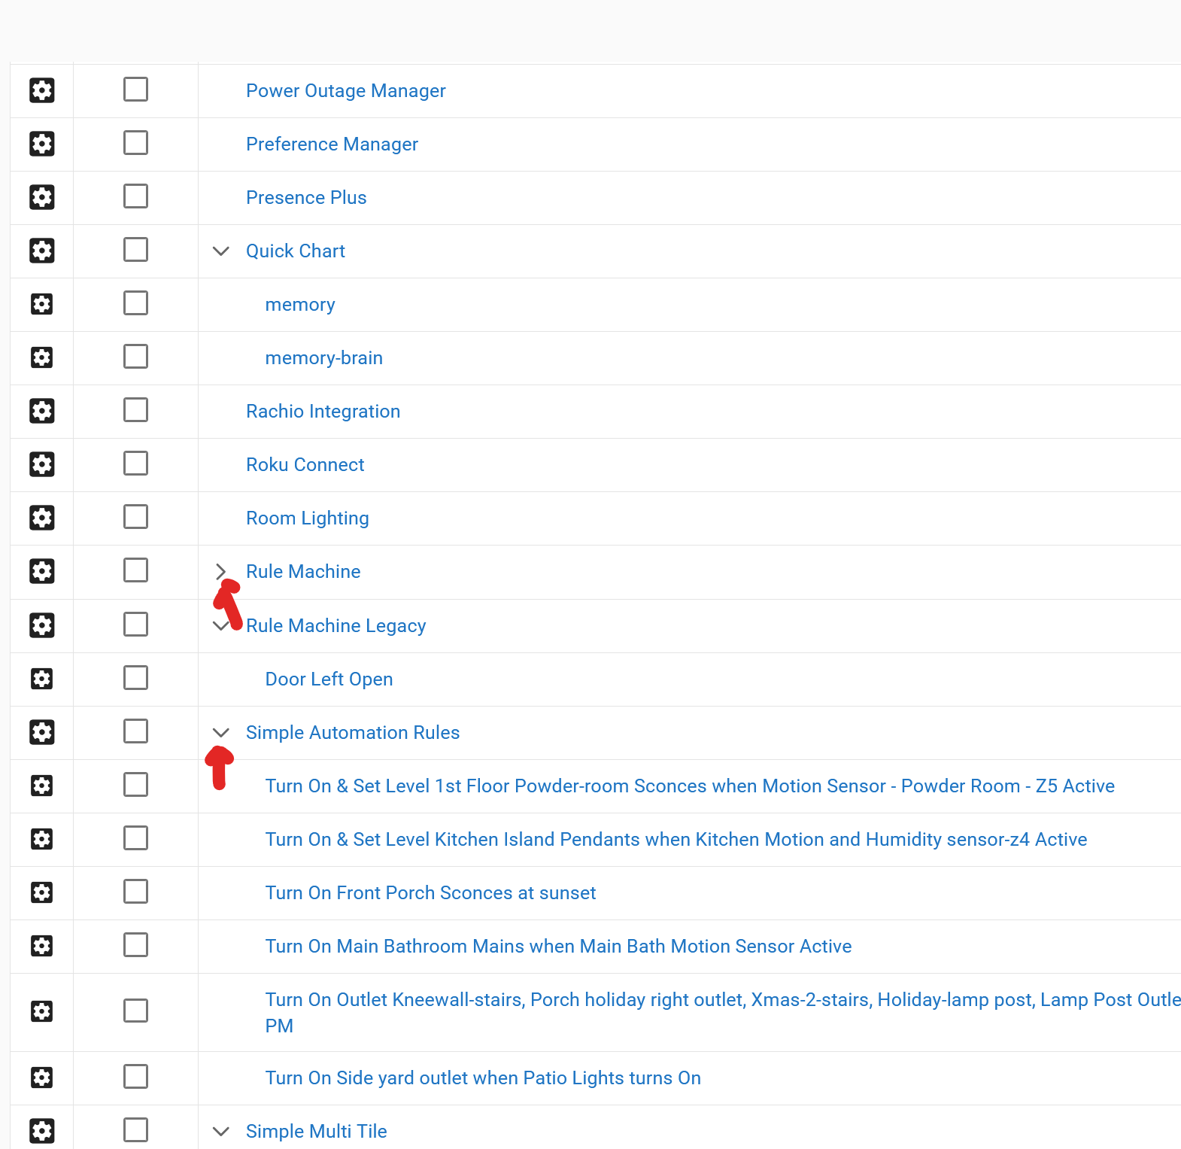Open settings gear for Power Outage Manager

[x=42, y=90]
